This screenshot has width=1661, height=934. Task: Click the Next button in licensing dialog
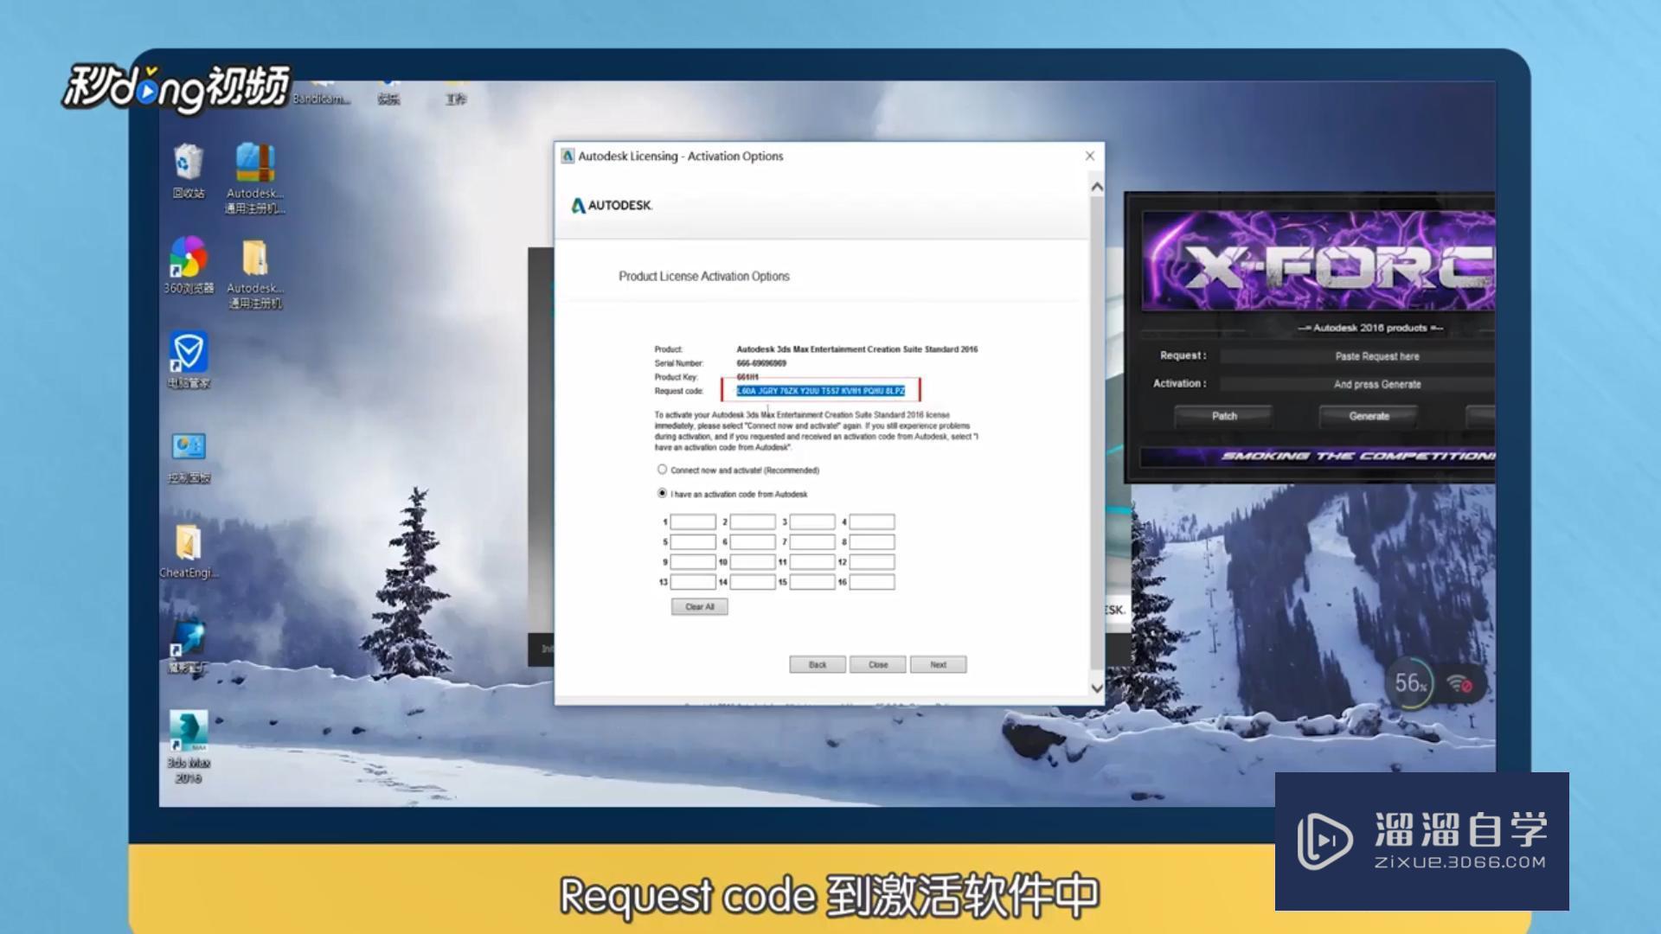[938, 664]
